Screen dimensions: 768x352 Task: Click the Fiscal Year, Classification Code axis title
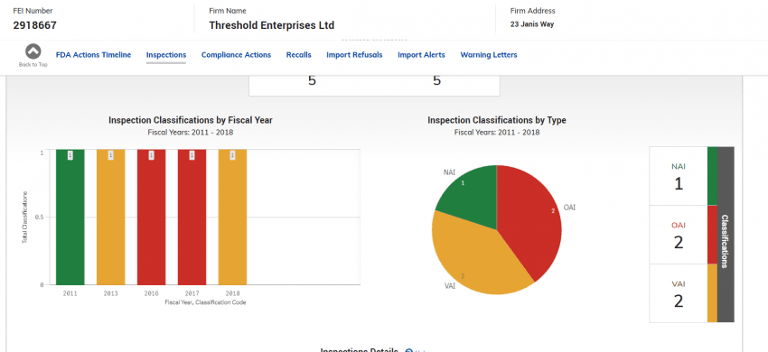(206, 302)
